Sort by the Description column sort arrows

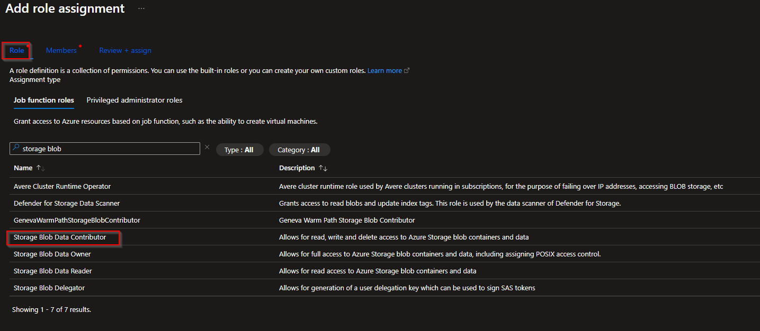pos(325,168)
